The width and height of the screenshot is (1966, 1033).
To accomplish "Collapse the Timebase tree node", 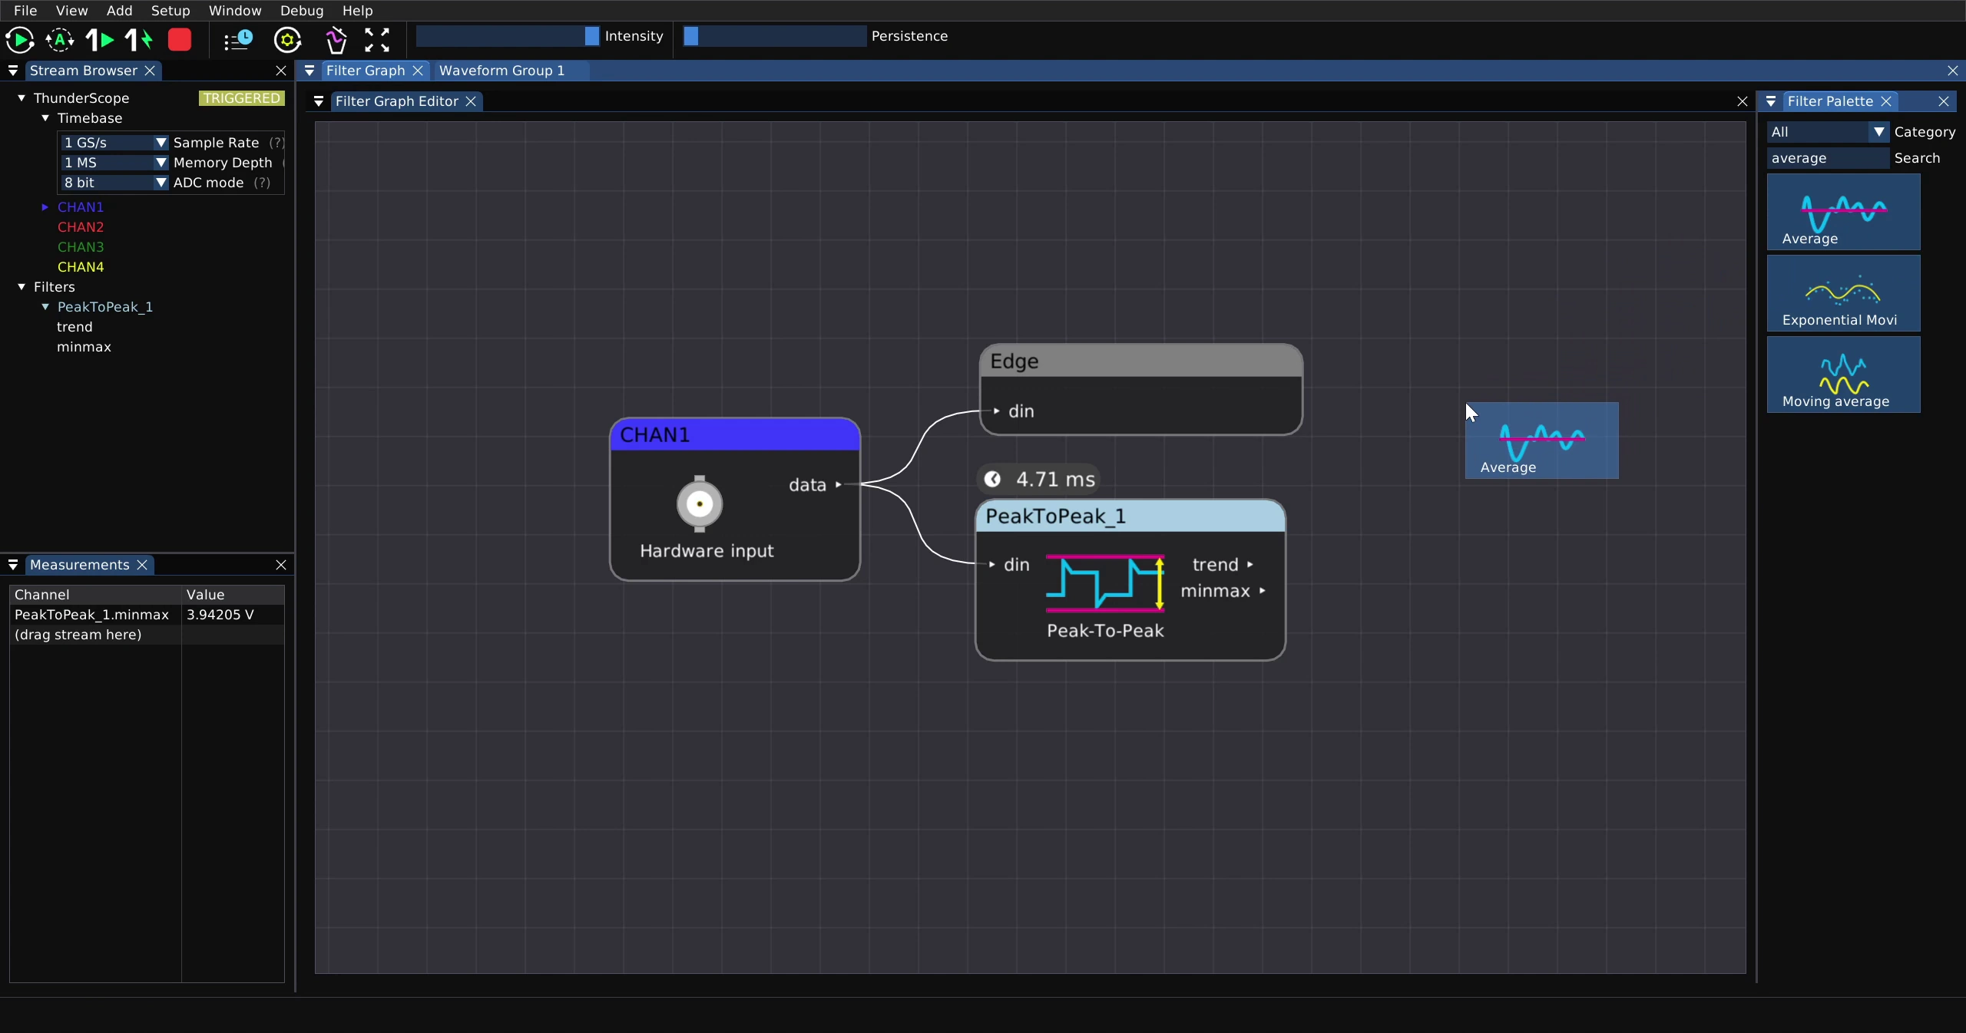I will coord(45,118).
